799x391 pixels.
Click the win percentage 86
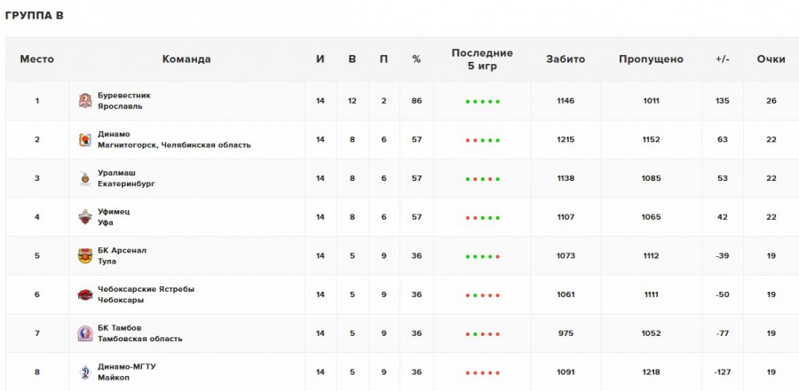pos(417,101)
